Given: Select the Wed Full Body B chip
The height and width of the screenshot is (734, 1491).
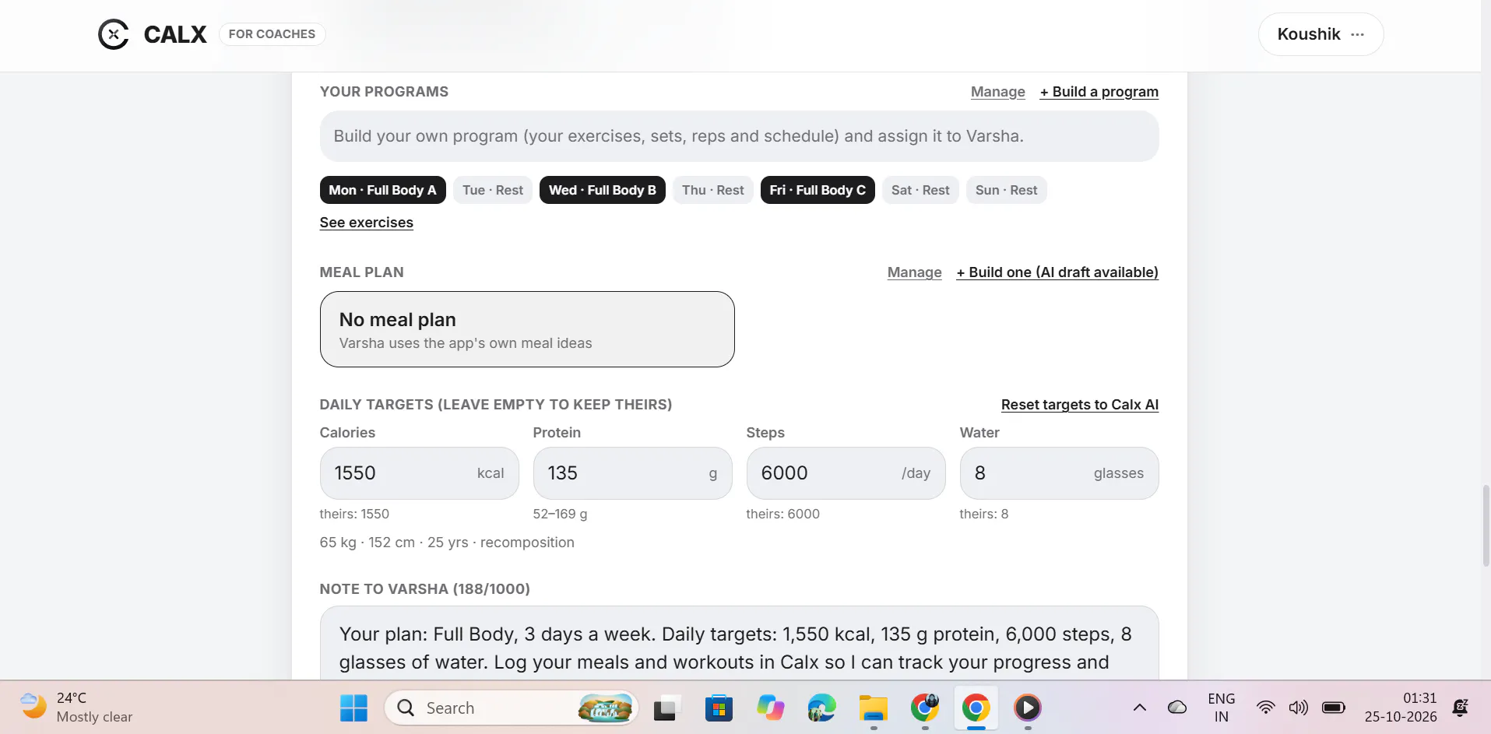Looking at the screenshot, I should click(602, 190).
